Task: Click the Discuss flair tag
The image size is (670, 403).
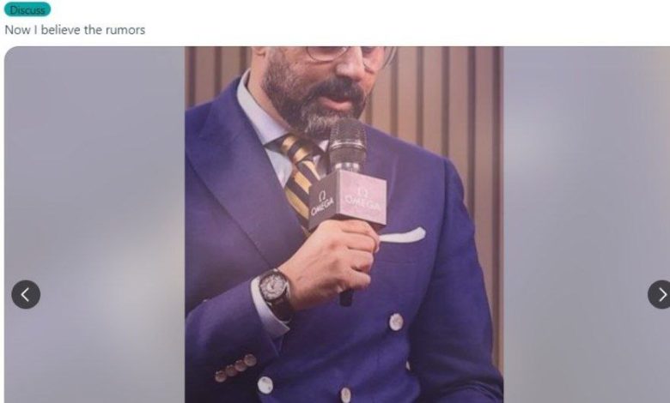Action: coord(27,9)
